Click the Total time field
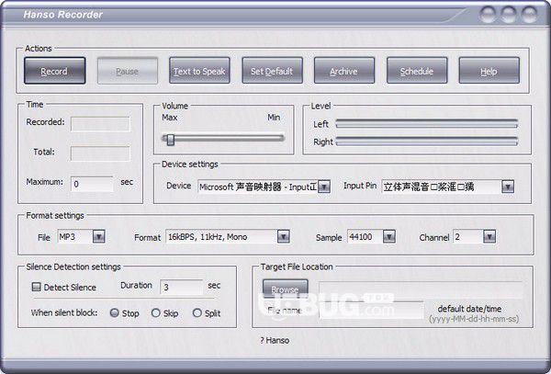 (100, 153)
